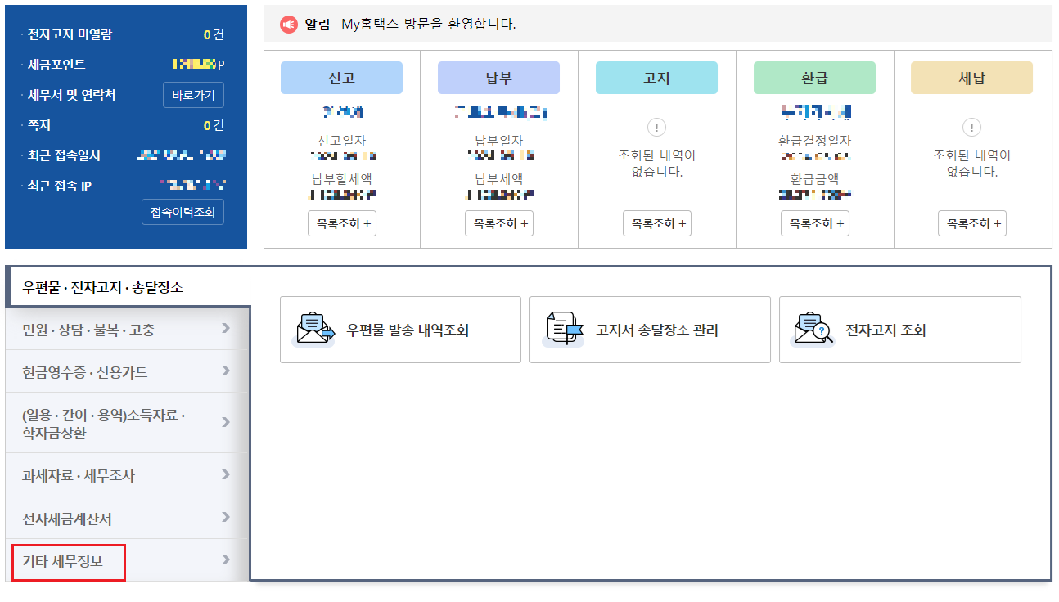Click 목록조회 + under 체납
The image size is (1059, 602).
click(x=971, y=223)
